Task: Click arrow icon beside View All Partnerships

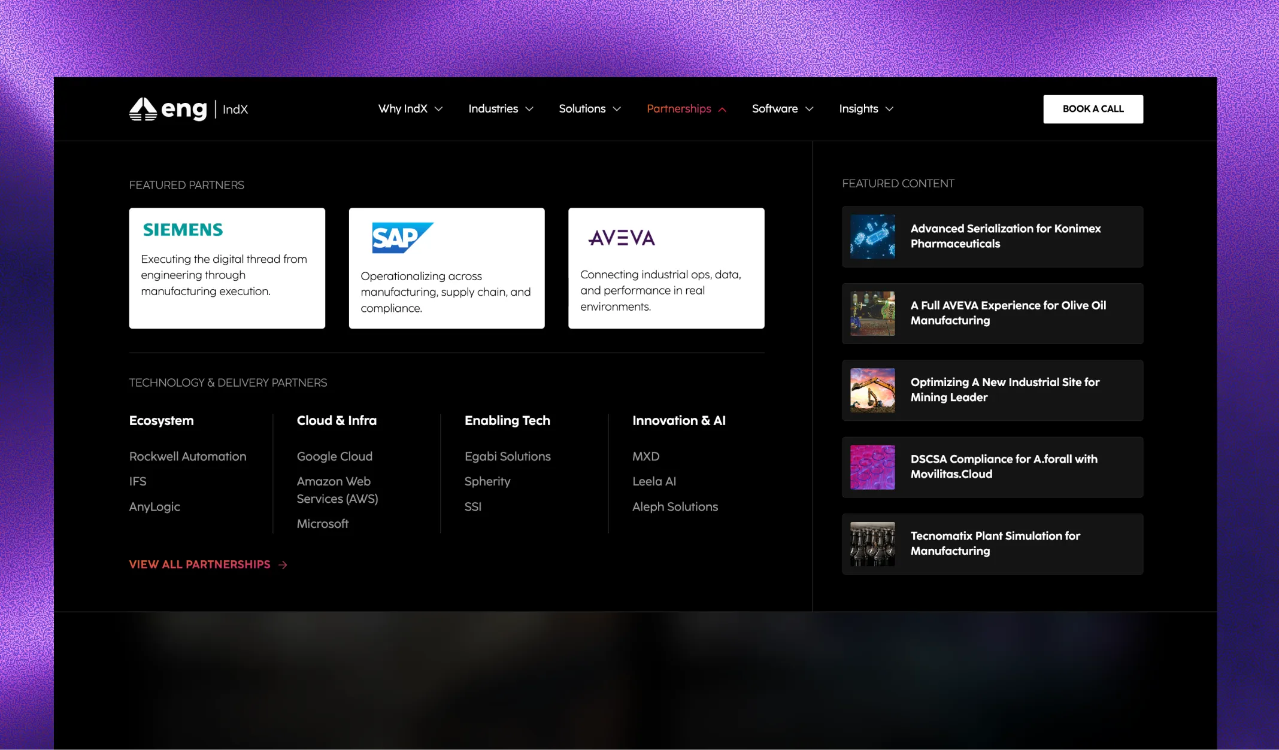Action: click(283, 564)
